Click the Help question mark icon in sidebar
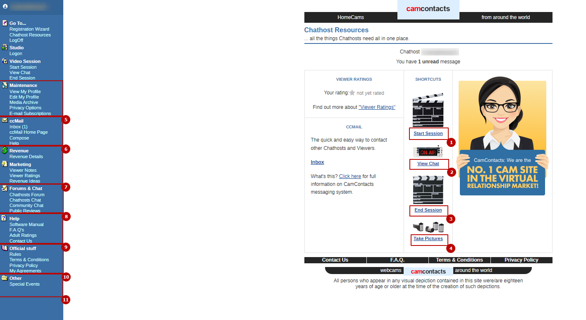 (x=4, y=218)
